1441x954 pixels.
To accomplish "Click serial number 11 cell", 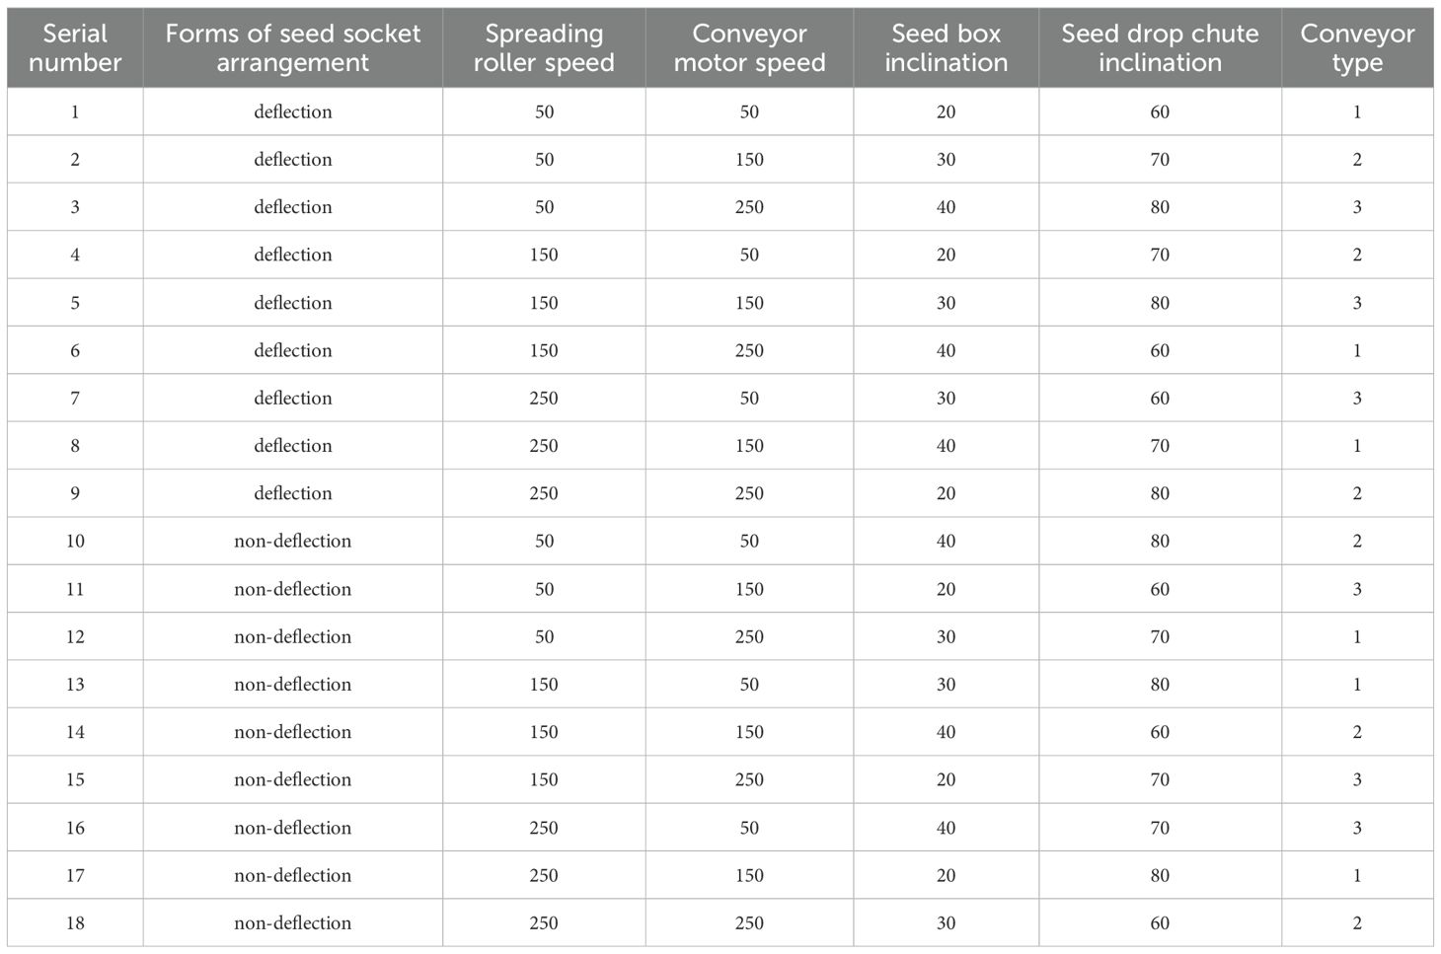I will (75, 589).
